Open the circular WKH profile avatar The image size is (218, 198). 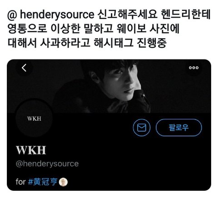(34, 119)
